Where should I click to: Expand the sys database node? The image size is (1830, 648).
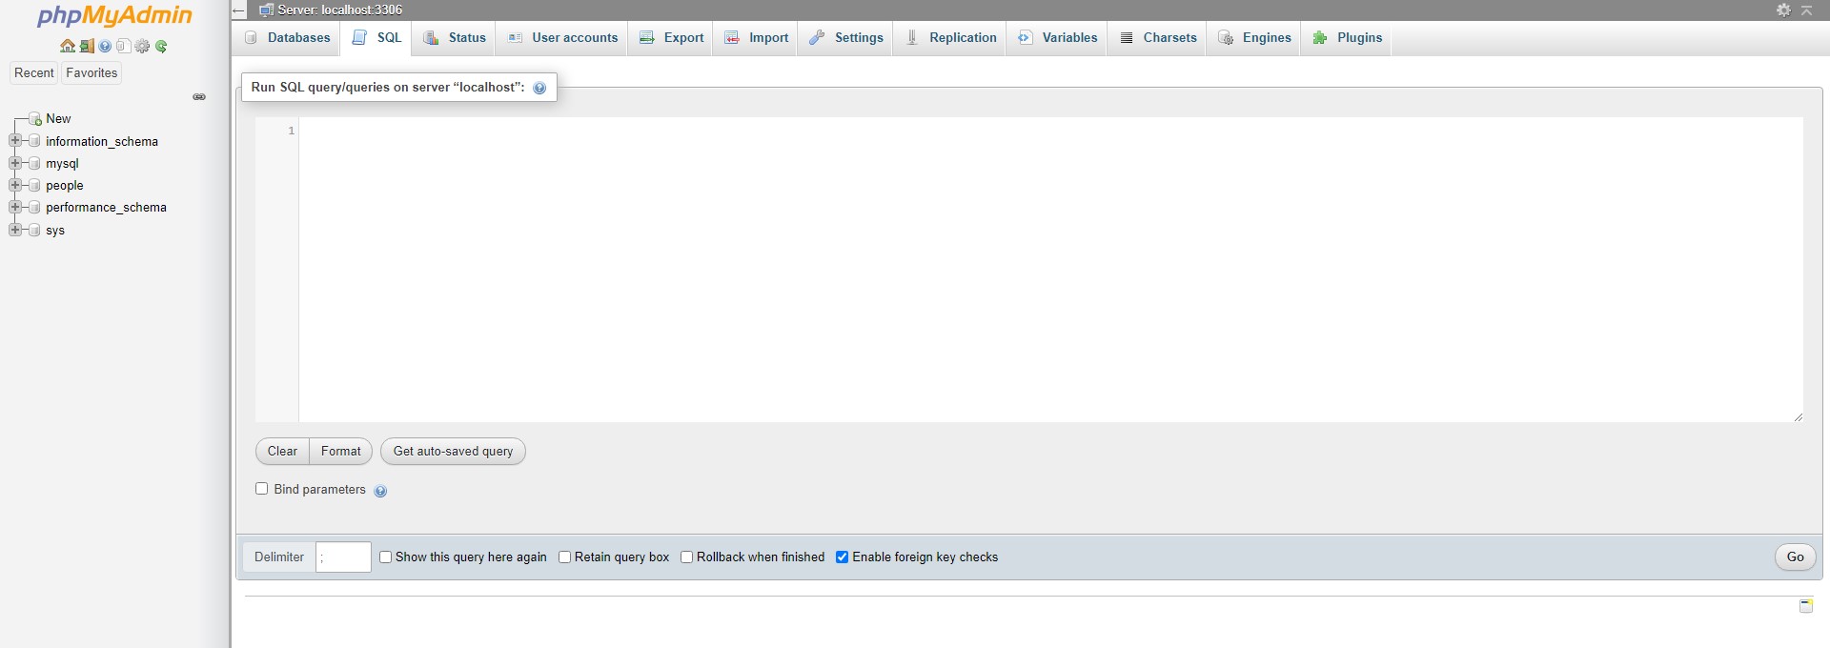14,230
